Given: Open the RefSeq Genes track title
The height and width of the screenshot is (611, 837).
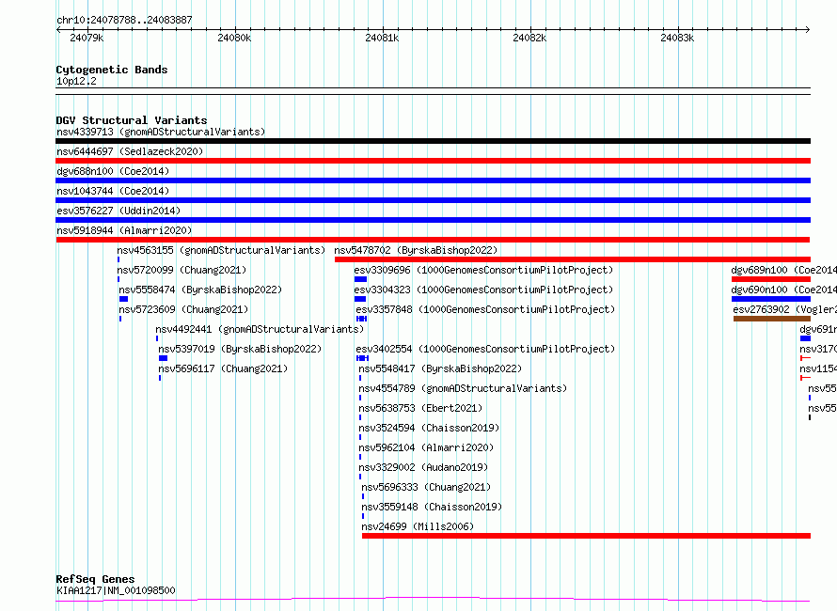Looking at the screenshot, I should tap(95, 579).
